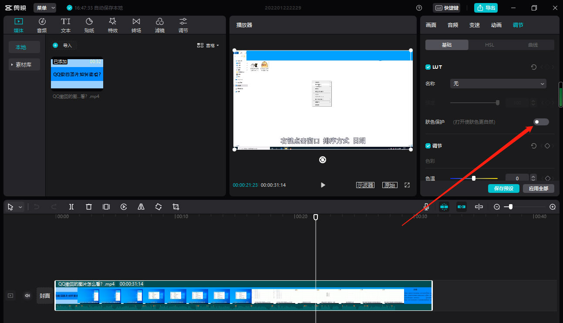The height and width of the screenshot is (323, 563).
Task: Click the 导出 export button
Action: (x=485, y=8)
